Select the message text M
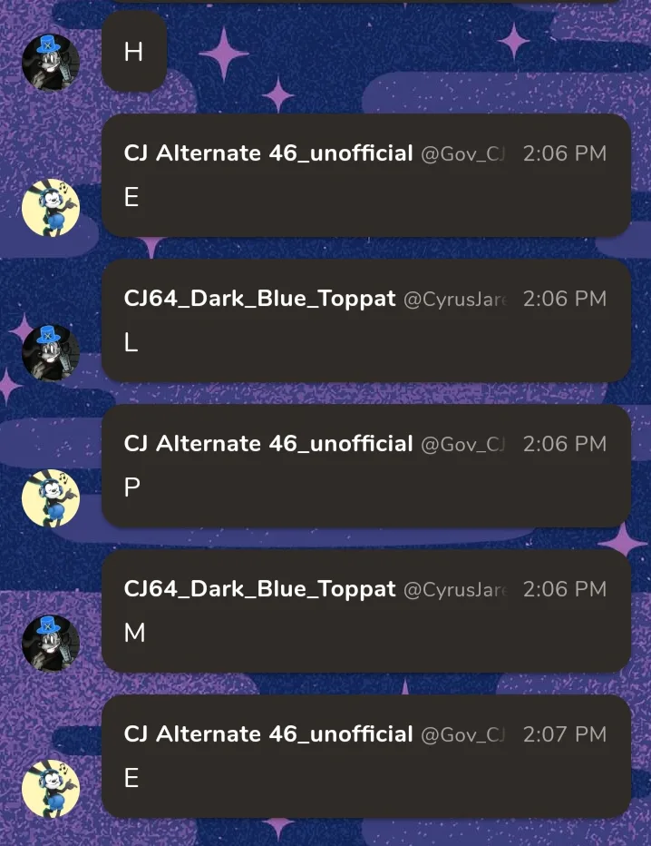 [135, 633]
